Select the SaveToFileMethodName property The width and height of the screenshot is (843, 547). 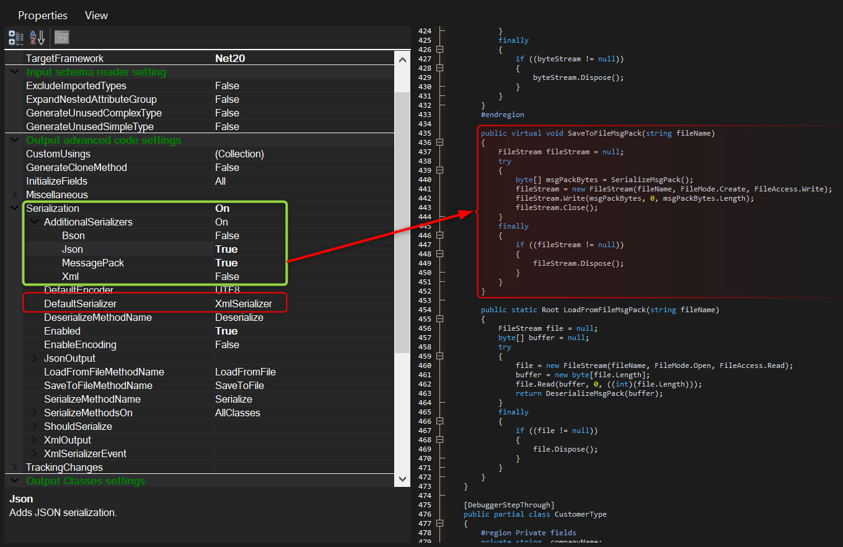coord(98,386)
